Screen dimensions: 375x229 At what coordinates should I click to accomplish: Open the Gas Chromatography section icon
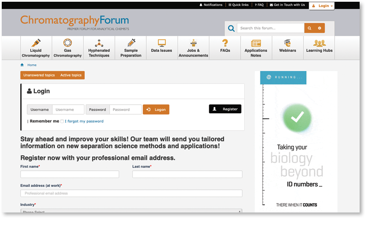[x=67, y=43]
